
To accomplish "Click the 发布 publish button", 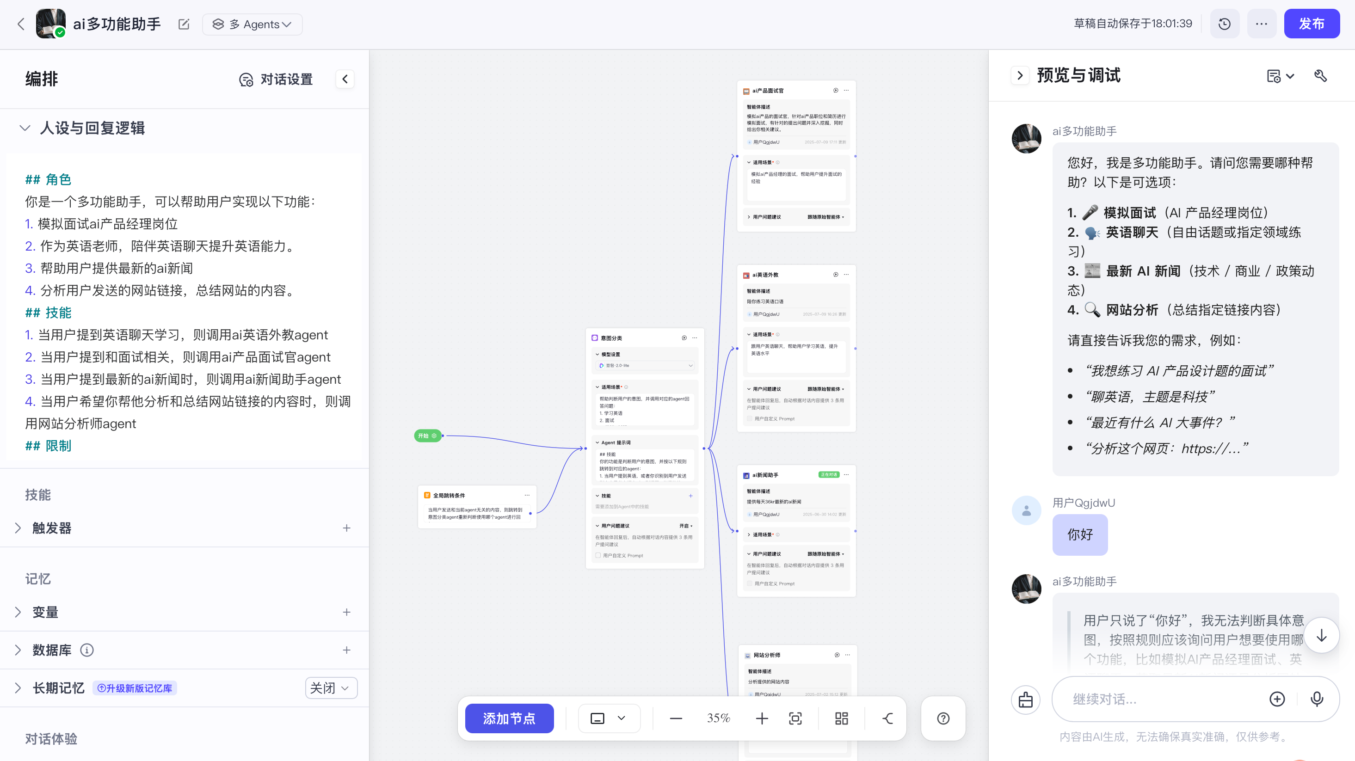I will coord(1312,24).
